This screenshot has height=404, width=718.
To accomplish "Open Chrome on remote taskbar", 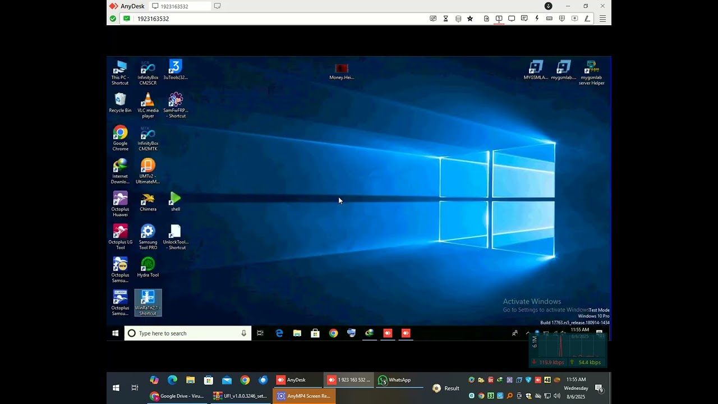I will [333, 333].
